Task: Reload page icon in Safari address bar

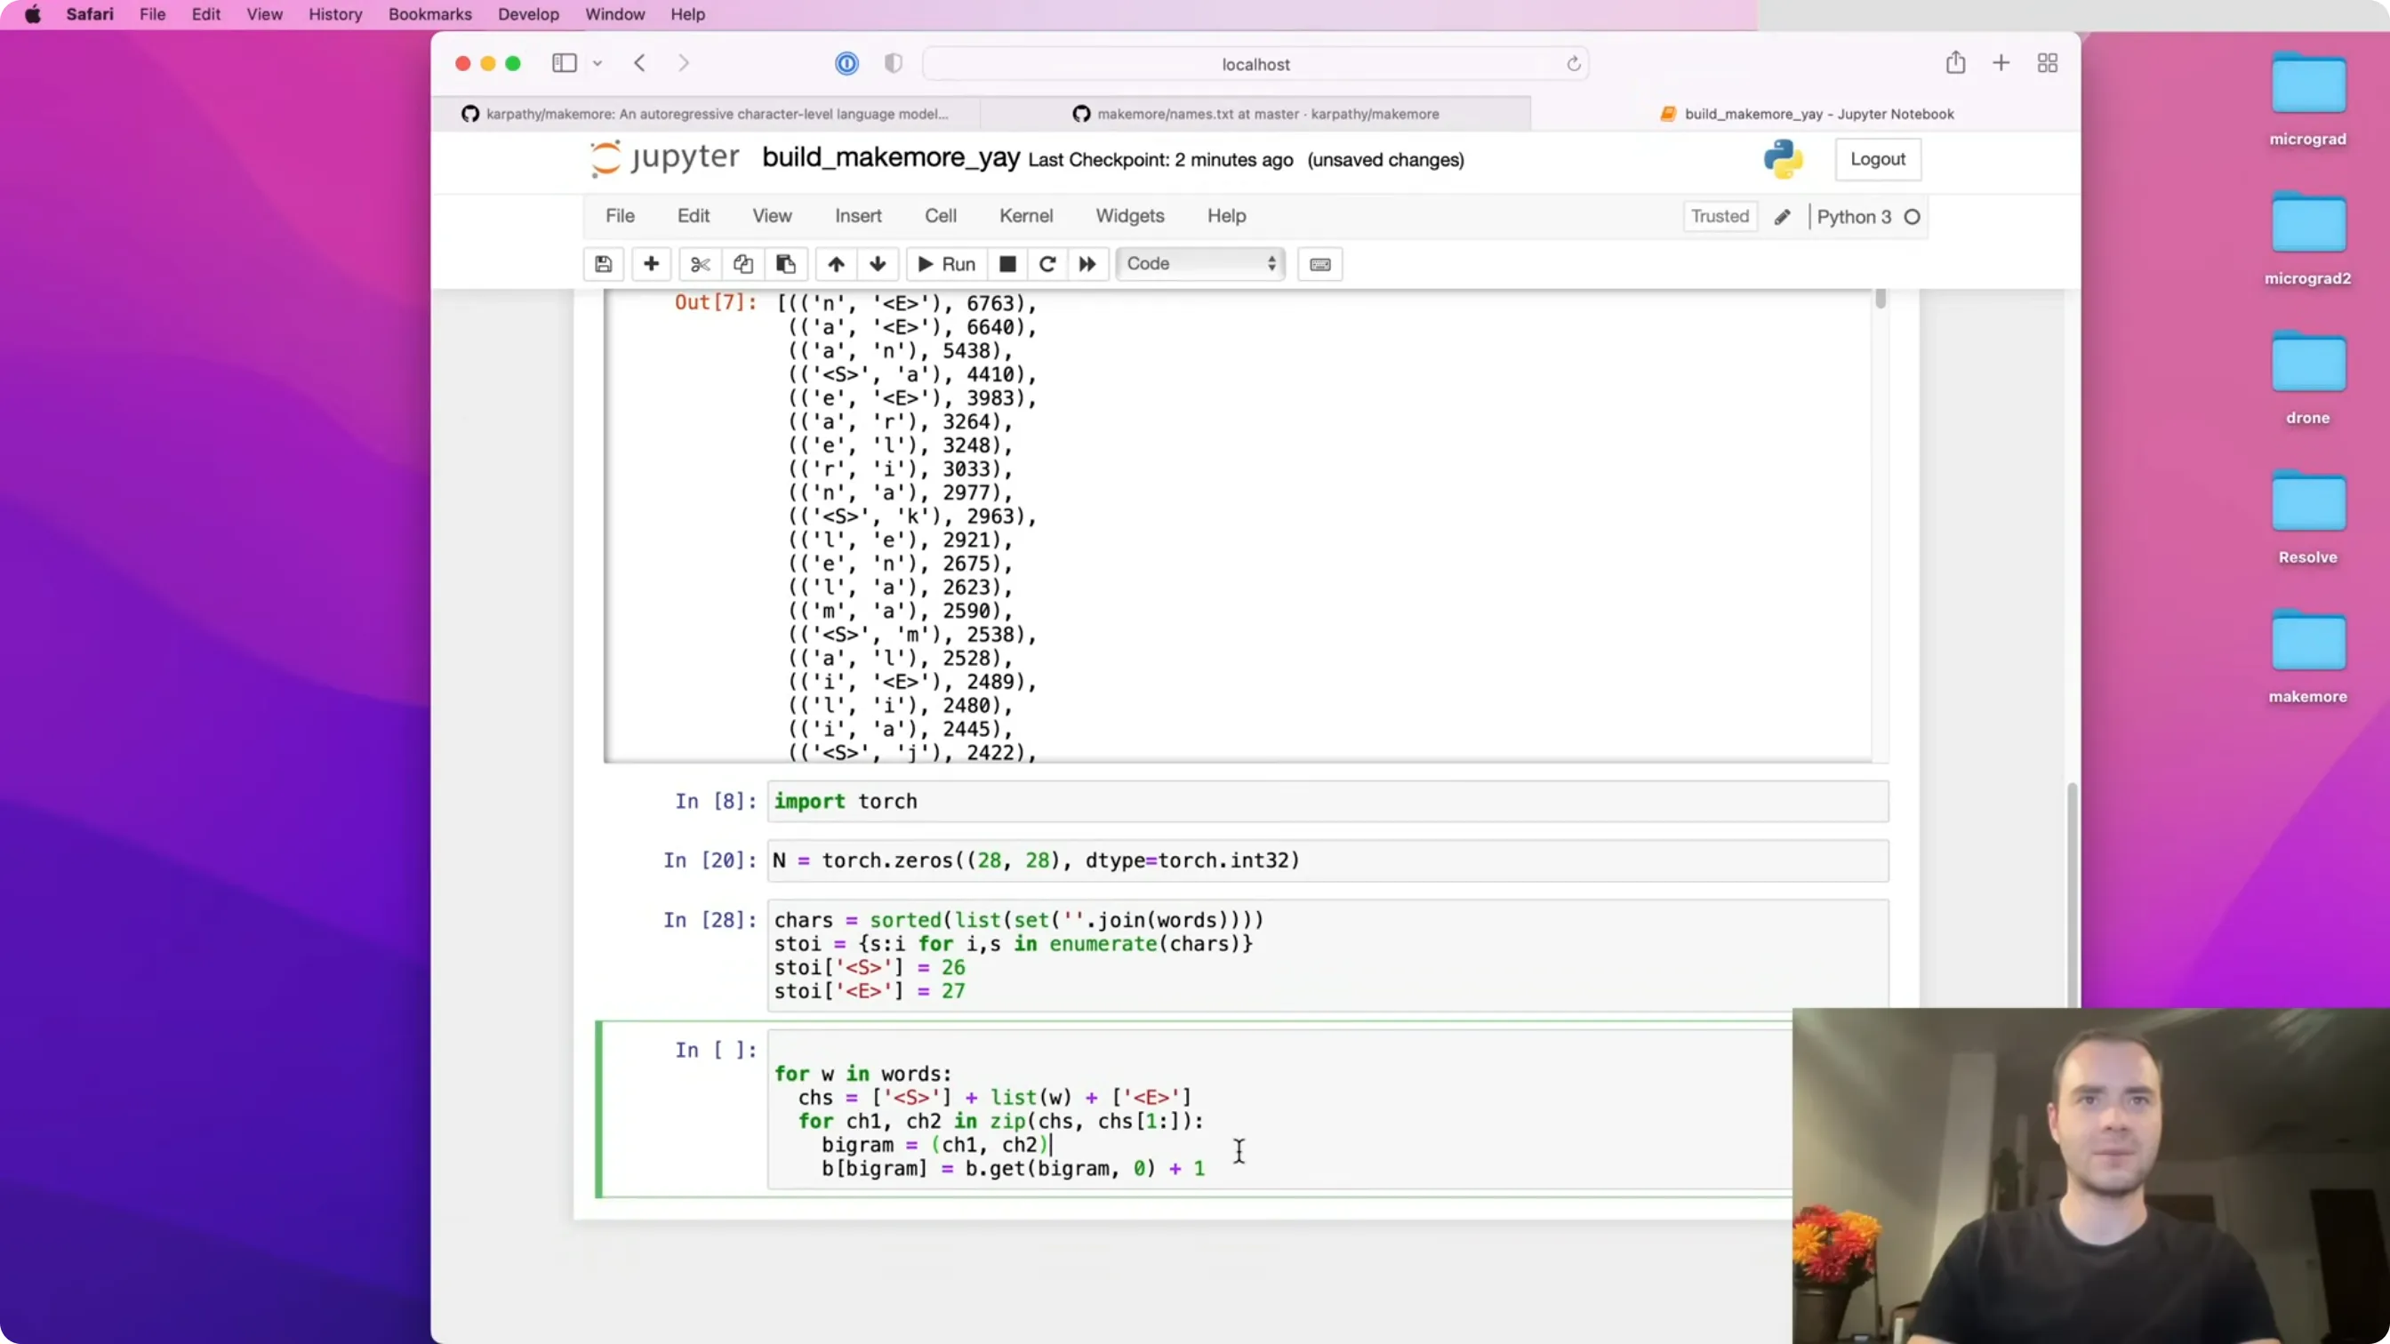Action: pos(1574,64)
